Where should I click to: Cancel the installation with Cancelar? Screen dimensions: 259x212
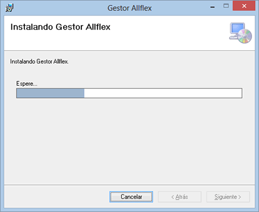coord(131,196)
